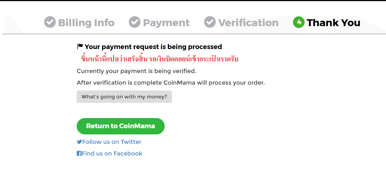Expand "What's going on with my money?"
Screen dimensions: 386x170
(124, 97)
